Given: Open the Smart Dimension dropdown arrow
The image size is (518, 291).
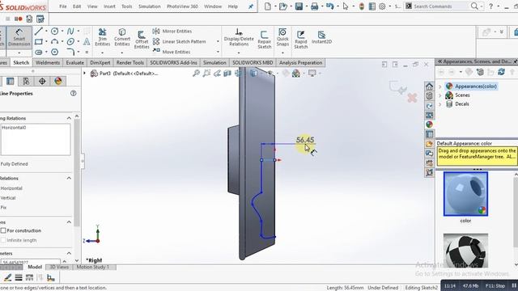Looking at the screenshot, I should tap(19, 53).
